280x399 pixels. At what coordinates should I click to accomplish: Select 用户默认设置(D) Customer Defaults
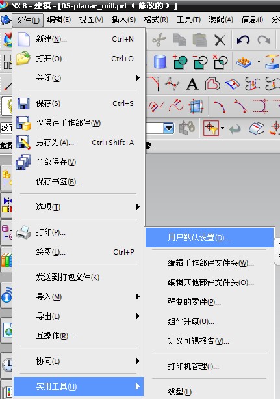pos(209,238)
